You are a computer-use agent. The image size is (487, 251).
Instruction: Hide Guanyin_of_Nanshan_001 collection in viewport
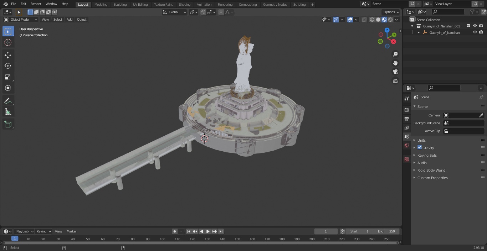[x=475, y=26]
